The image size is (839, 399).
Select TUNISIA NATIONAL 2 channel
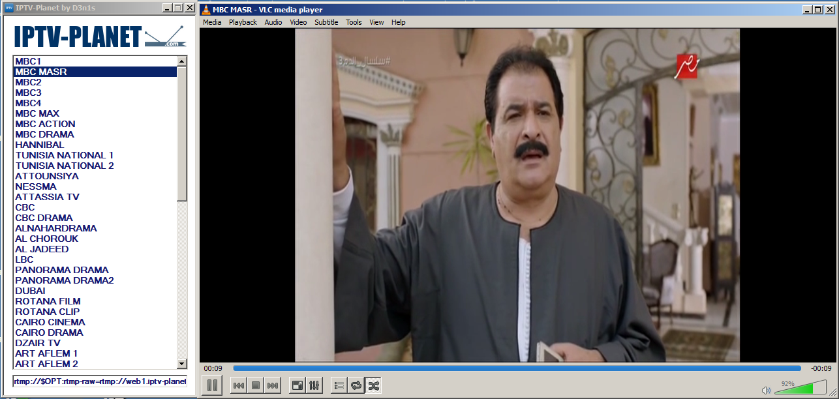coord(95,166)
